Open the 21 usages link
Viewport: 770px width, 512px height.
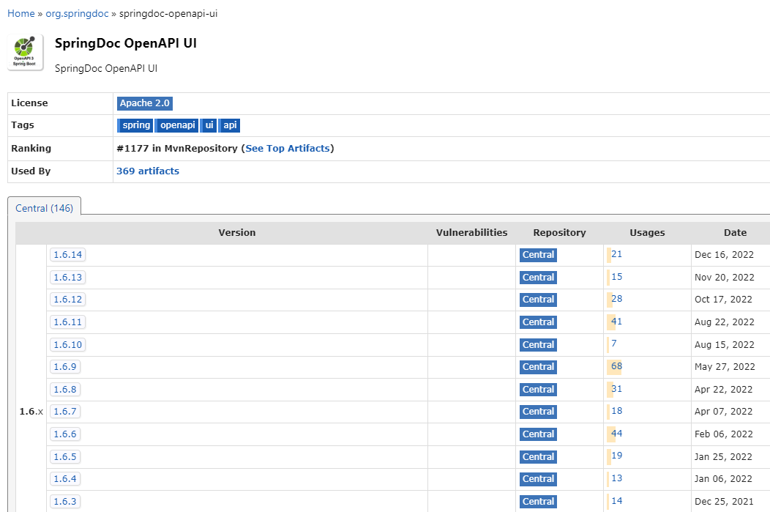click(617, 254)
